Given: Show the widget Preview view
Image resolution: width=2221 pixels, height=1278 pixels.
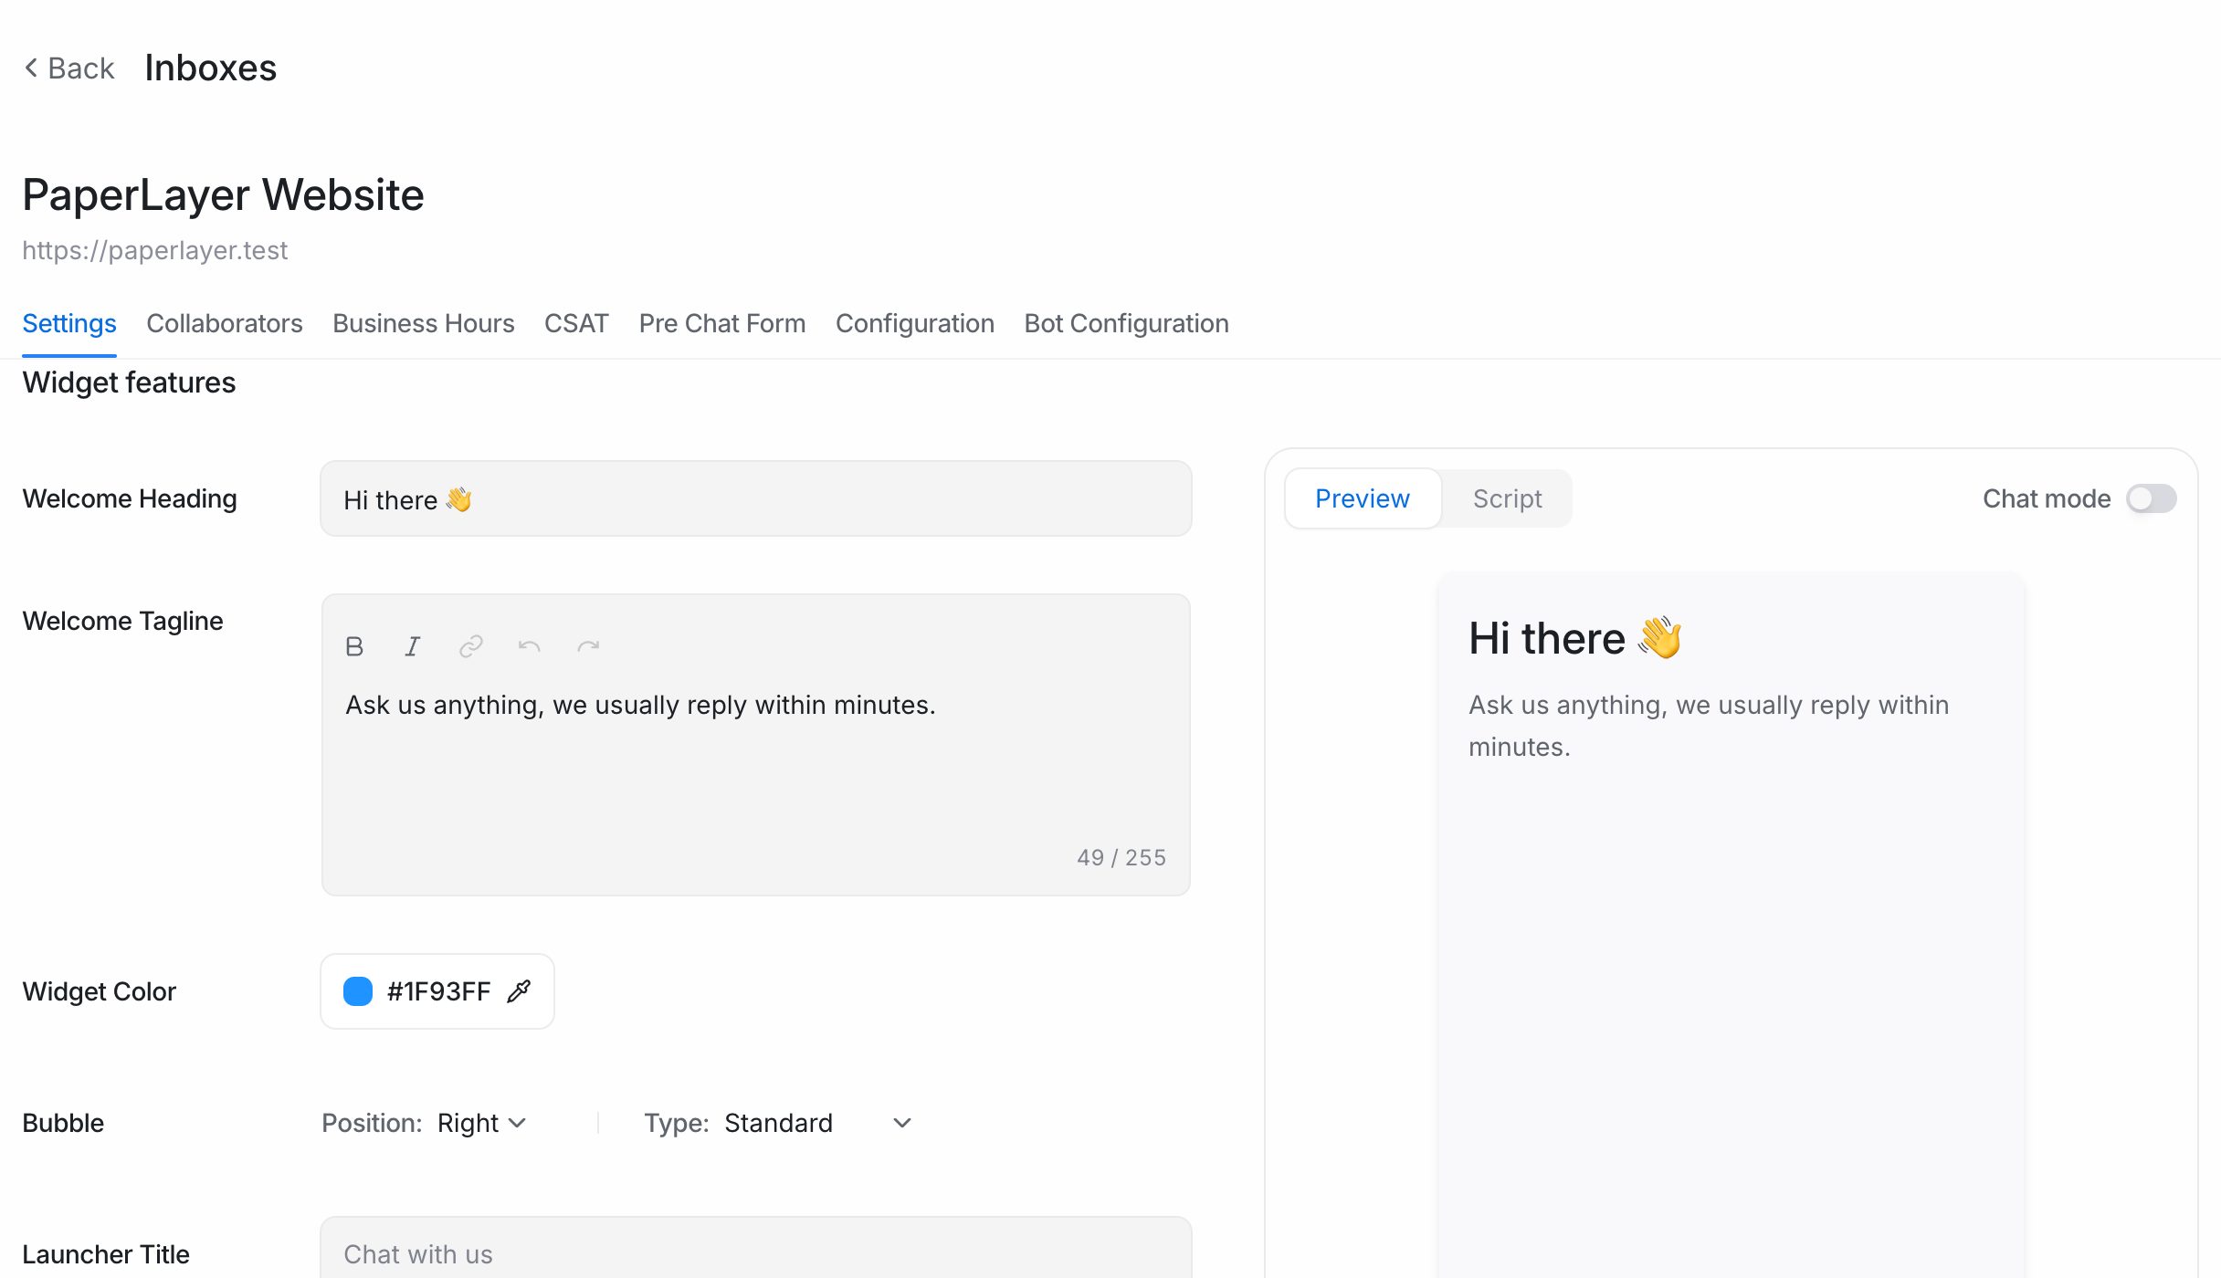Looking at the screenshot, I should pyautogui.click(x=1363, y=498).
